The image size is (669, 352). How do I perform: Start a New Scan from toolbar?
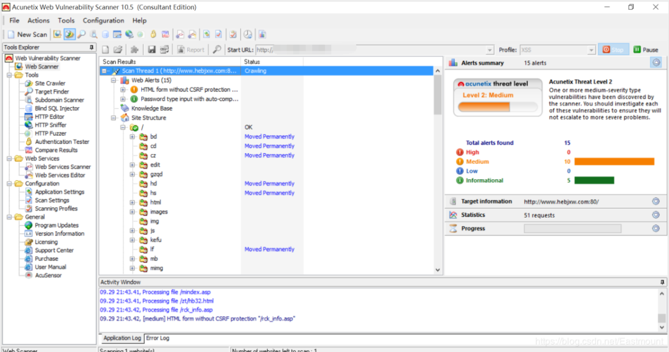pyautogui.click(x=27, y=35)
